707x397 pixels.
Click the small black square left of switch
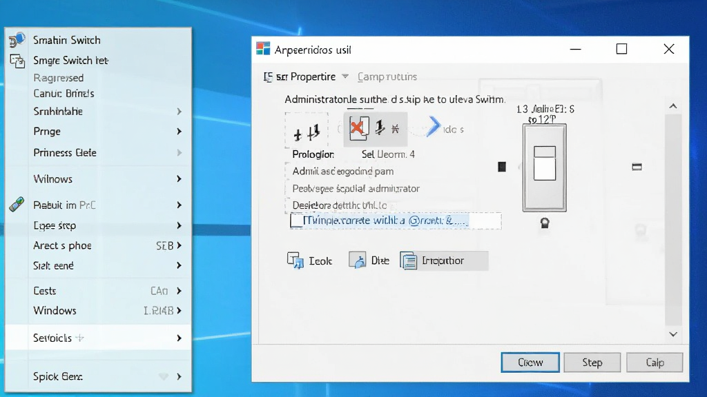pyautogui.click(x=502, y=167)
